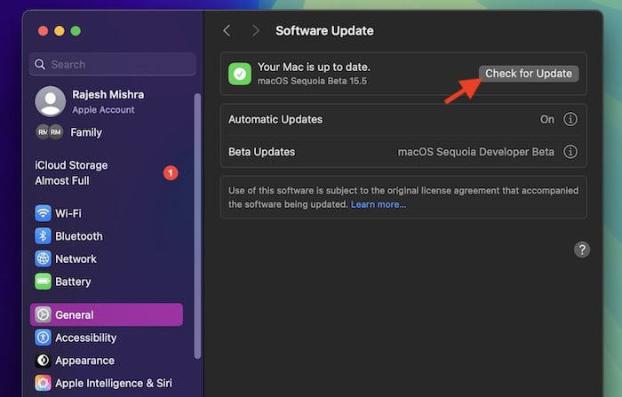Click info icon next to Automatic Updates

coord(570,119)
